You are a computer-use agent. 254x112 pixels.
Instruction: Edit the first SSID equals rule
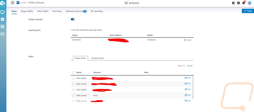pyautogui.click(x=188, y=78)
